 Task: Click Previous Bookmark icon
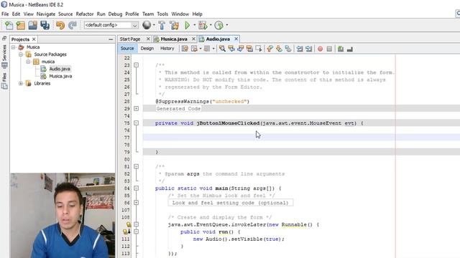pyautogui.click(x=270, y=49)
